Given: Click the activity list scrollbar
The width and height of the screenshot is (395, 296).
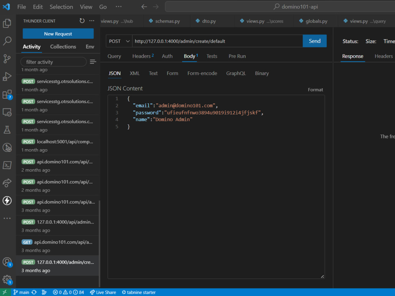Looking at the screenshot, I should (99, 243).
